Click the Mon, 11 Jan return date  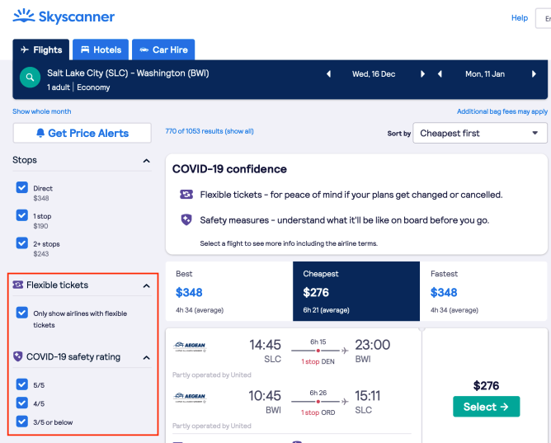pos(485,74)
